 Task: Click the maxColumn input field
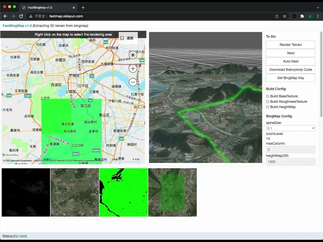291,149
